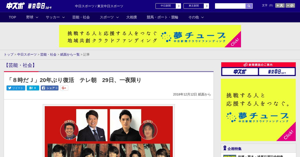The width and height of the screenshot is (300, 157).
Task: Click the arrow beside 中日新聞
Action: click(178, 6)
